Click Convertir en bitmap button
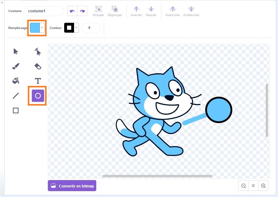278x197 pixels. pyautogui.click(x=72, y=186)
